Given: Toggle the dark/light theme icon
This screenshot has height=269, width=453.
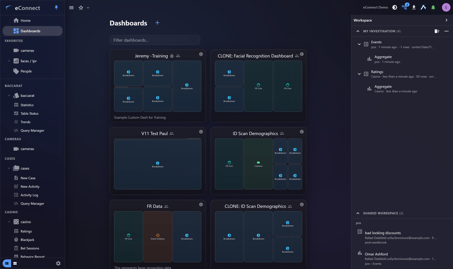Looking at the screenshot, I should (x=395, y=7).
